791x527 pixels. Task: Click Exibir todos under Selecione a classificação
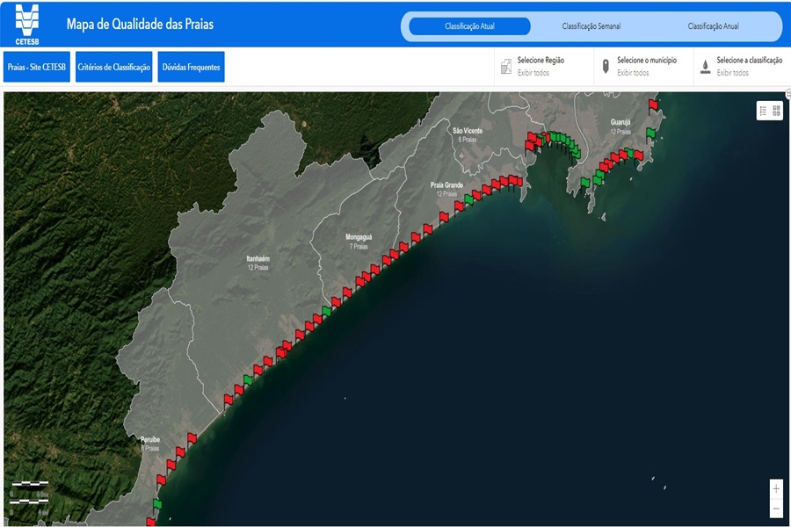(732, 73)
